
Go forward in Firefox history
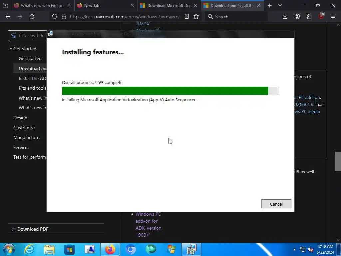pyautogui.click(x=20, y=17)
